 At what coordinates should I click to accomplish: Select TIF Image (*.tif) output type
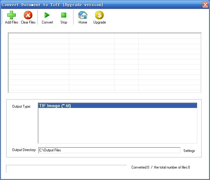[x=118, y=106]
